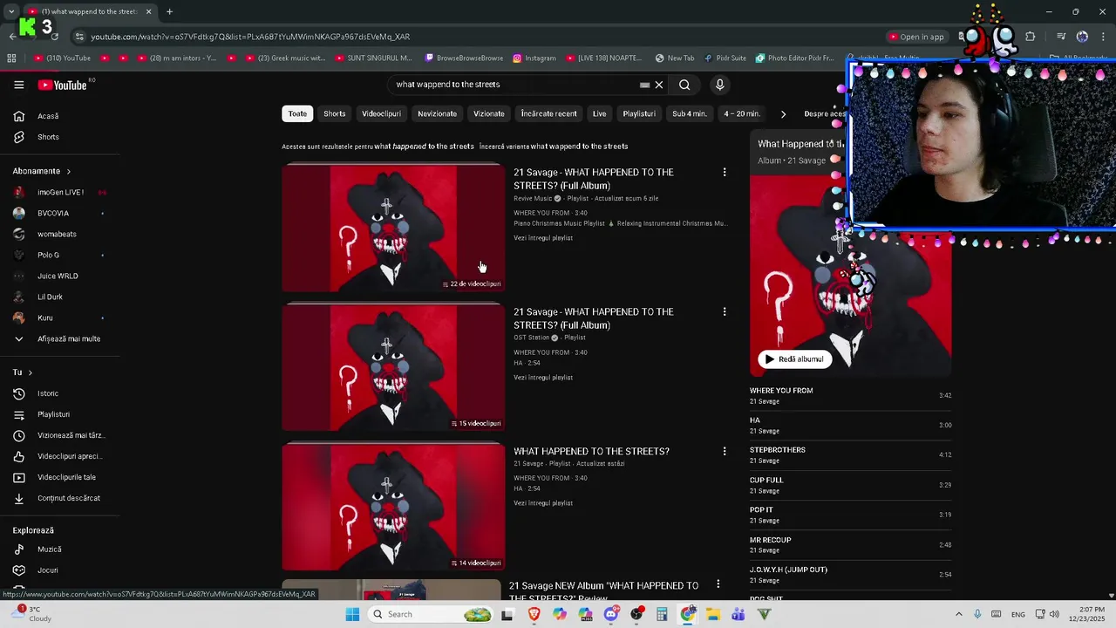Open the Revive Music channel link
Screen dimensions: 1116x628
[533, 199]
